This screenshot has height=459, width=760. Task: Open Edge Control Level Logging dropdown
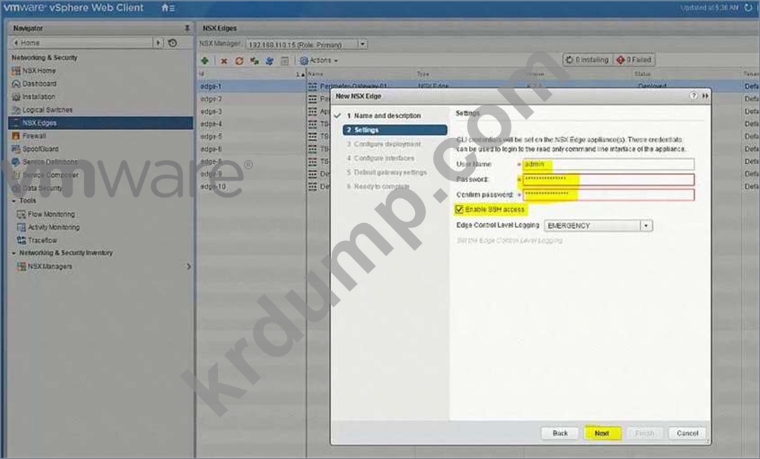click(x=646, y=226)
